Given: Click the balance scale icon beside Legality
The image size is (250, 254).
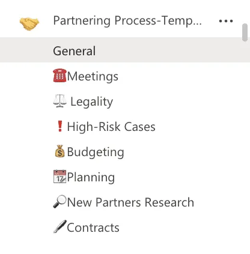Looking at the screenshot, I should pos(59,101).
